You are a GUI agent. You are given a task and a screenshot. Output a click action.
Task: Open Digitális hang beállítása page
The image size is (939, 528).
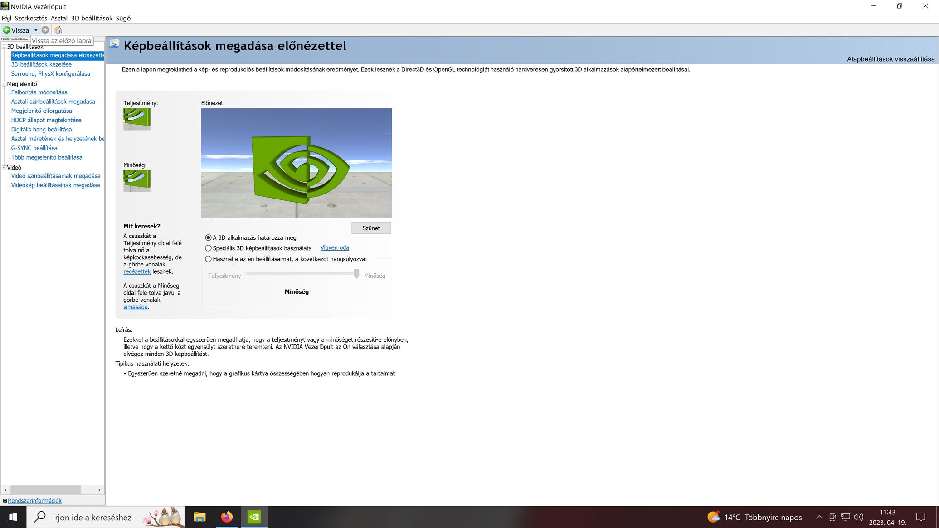point(41,129)
